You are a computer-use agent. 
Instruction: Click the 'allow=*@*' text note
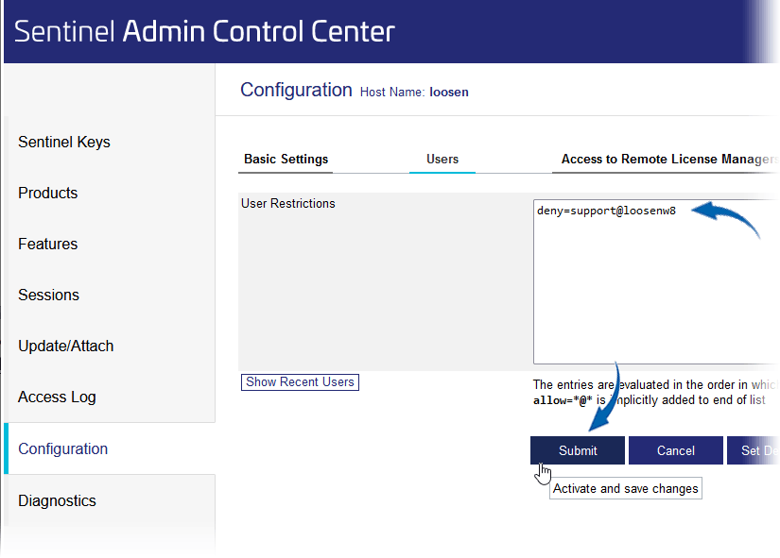[x=563, y=400]
